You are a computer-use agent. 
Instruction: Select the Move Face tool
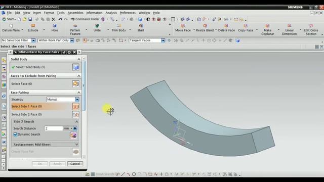pos(183,28)
